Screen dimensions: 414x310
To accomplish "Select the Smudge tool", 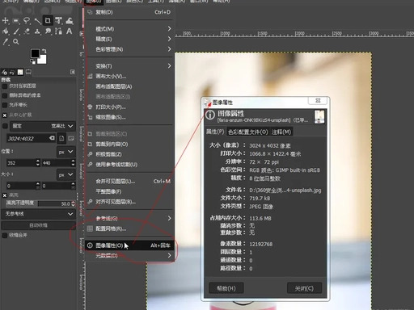I will (48, 31).
